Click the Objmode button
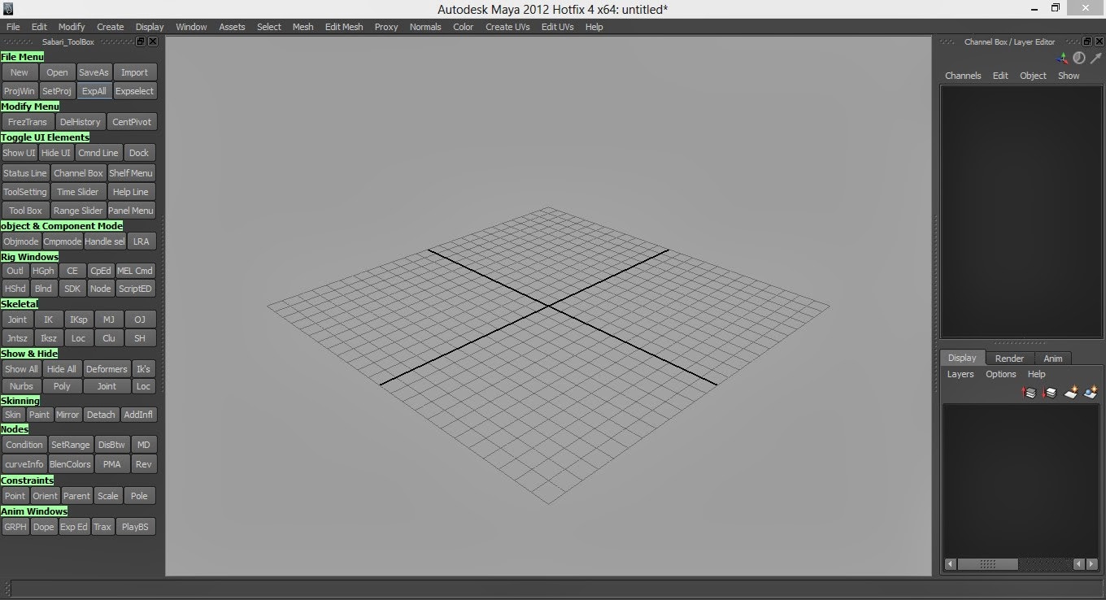 pos(21,241)
